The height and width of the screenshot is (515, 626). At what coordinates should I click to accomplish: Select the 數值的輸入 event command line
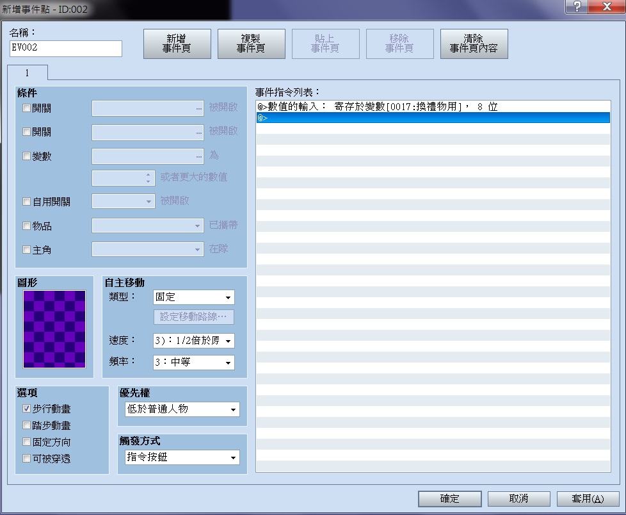tap(433, 107)
